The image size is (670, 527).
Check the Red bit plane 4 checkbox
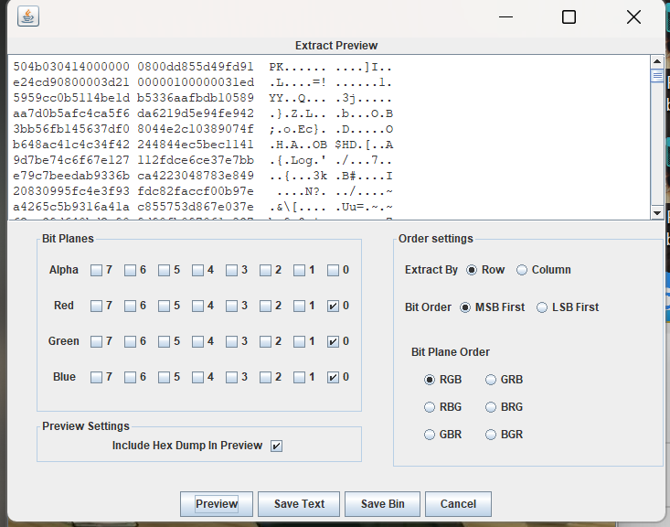[x=197, y=306]
